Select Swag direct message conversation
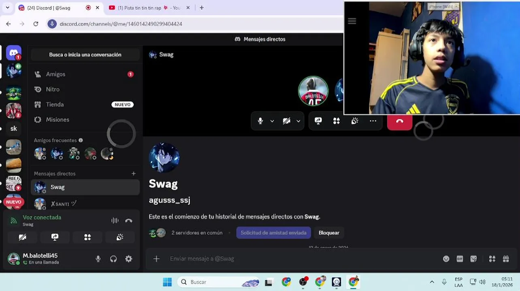The width and height of the screenshot is (520, 291). 85,187
